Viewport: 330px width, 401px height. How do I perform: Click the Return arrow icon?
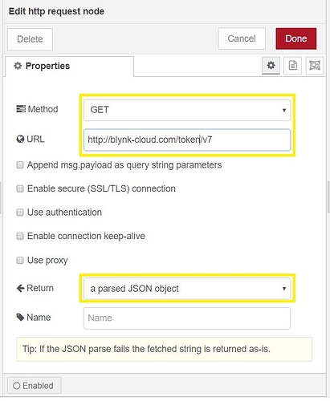pyautogui.click(x=20, y=288)
